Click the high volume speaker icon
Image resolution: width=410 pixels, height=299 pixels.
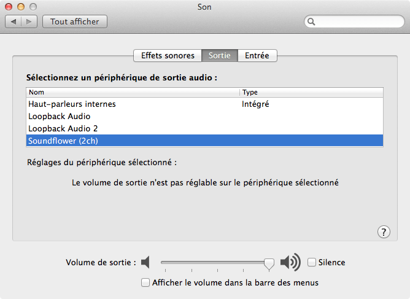(290, 263)
